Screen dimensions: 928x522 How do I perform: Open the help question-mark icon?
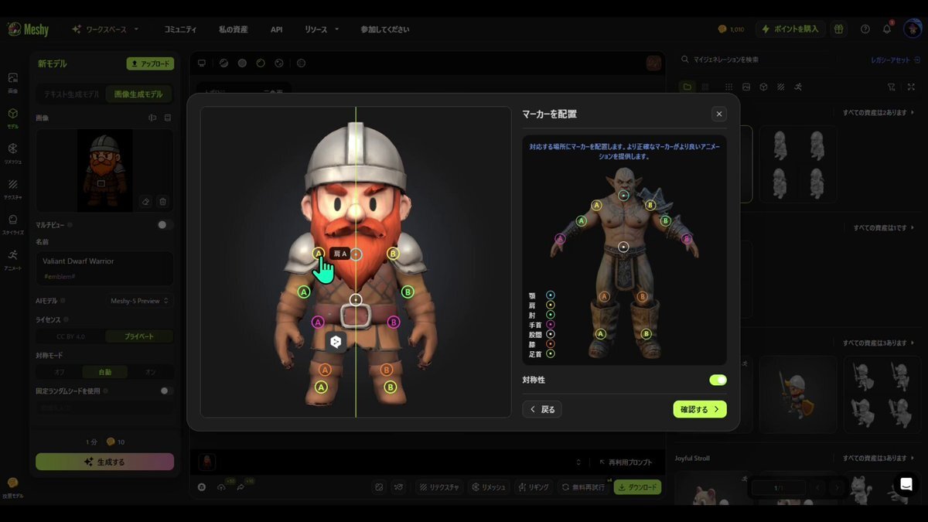click(x=865, y=29)
